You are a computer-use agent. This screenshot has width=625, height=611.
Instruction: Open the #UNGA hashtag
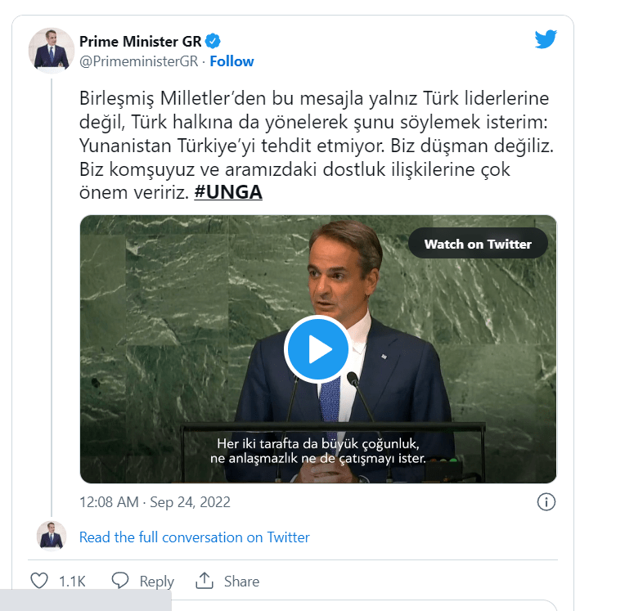point(228,193)
